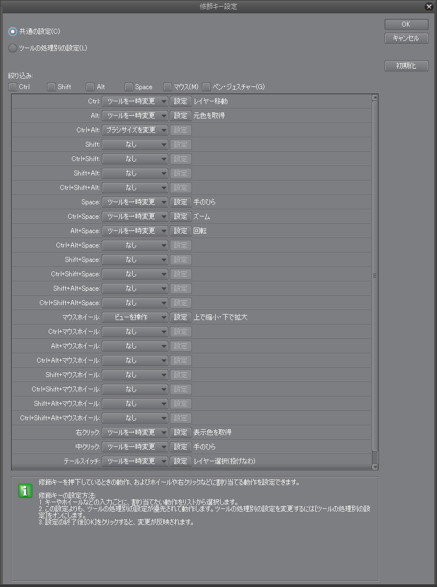Open the Ctrl action dropdown
The width and height of the screenshot is (437, 587).
134,101
